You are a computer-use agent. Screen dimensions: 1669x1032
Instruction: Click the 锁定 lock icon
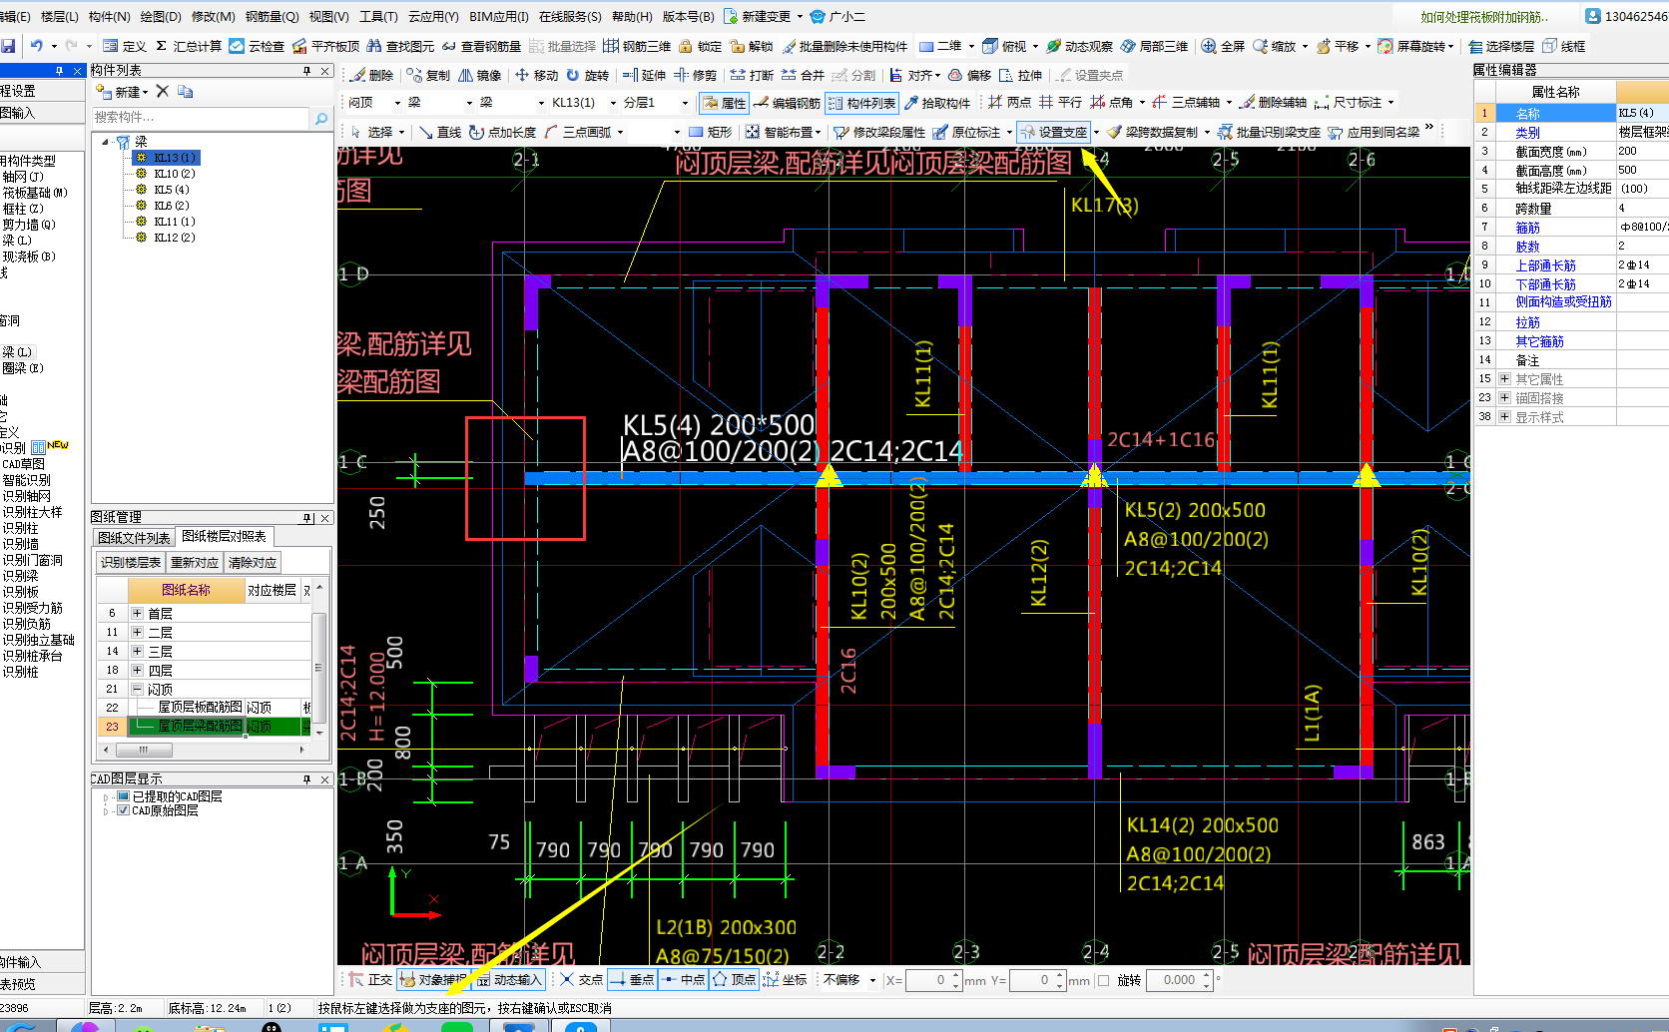(700, 46)
